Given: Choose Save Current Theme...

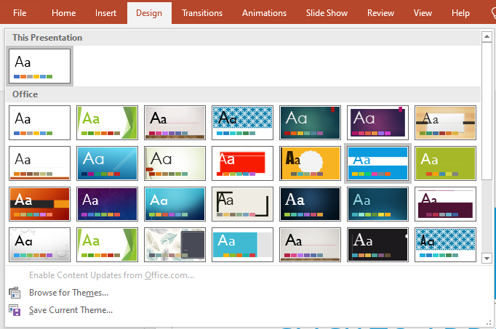Looking at the screenshot, I should coord(71,310).
